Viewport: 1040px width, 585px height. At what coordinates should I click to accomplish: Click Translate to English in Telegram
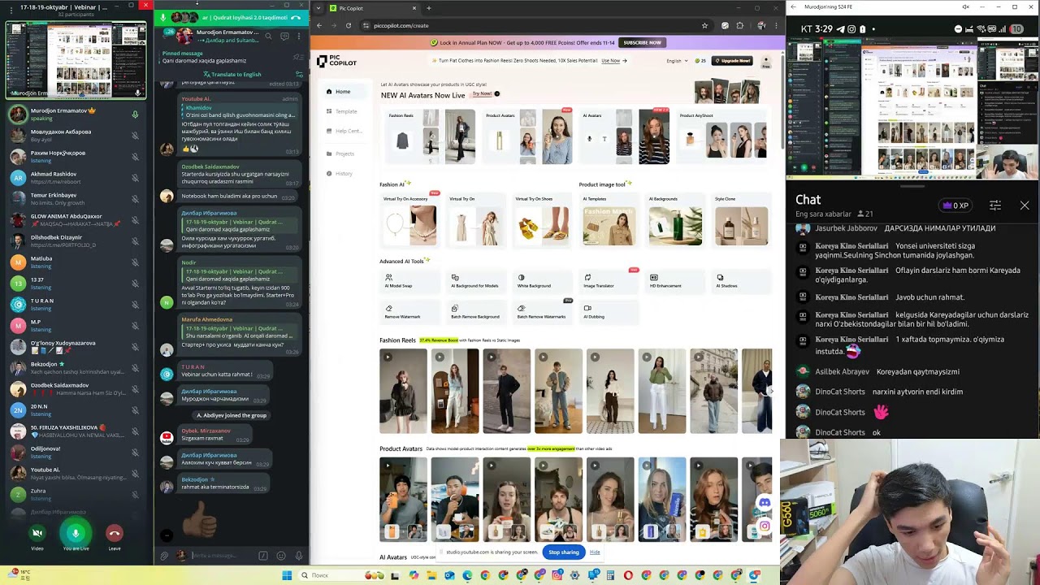(232, 74)
